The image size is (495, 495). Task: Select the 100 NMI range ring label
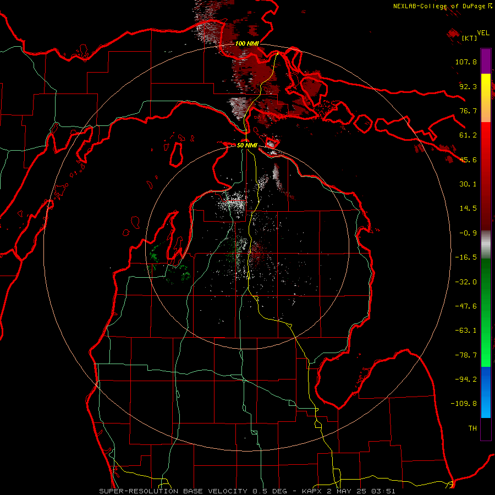[x=247, y=43]
